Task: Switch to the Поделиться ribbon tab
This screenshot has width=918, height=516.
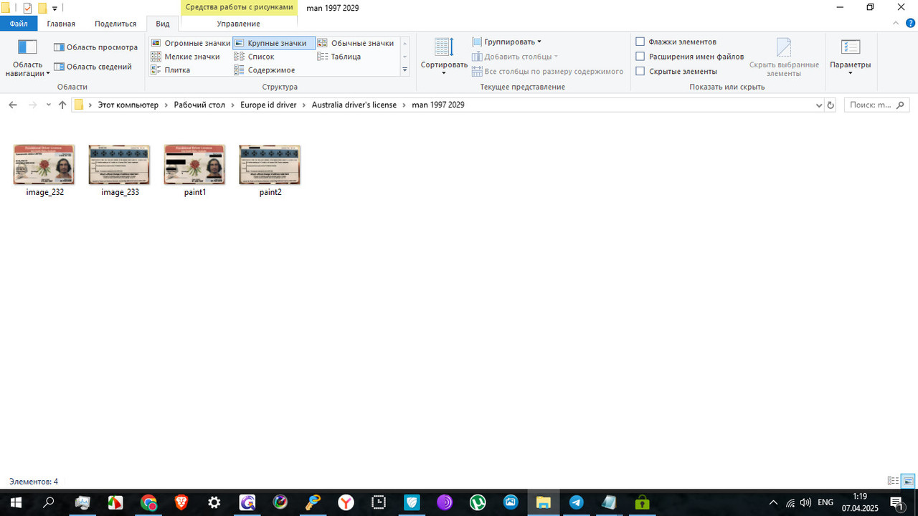Action: pyautogui.click(x=115, y=24)
